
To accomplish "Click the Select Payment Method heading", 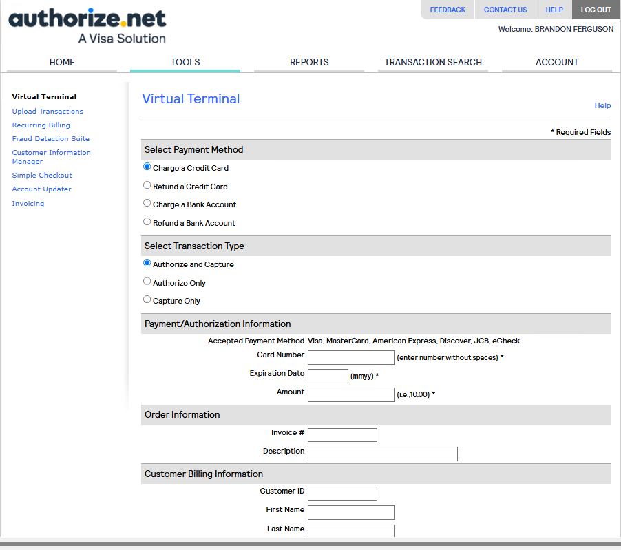I will pyautogui.click(x=193, y=149).
